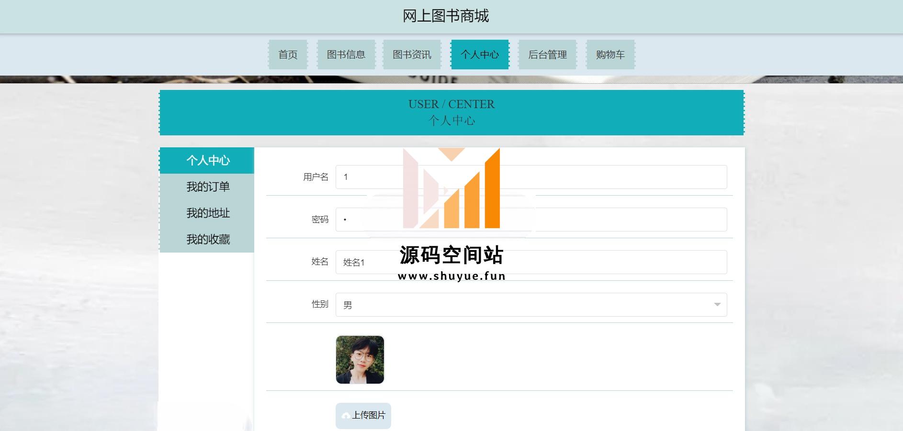Image resolution: width=903 pixels, height=431 pixels.
Task: Select the 个人中心 top navigation tab
Action: click(x=480, y=55)
